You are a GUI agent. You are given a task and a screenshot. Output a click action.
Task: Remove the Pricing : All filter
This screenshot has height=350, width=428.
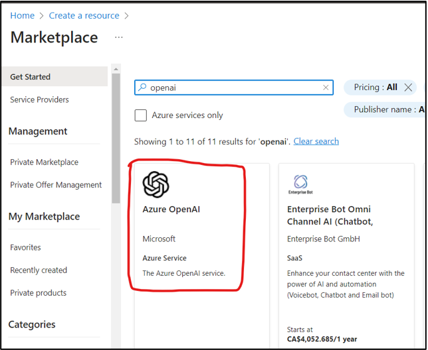[408, 87]
